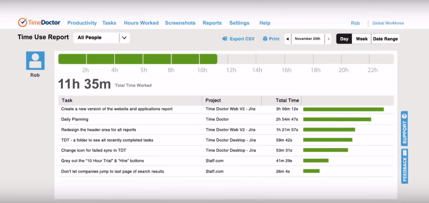429x203 pixels.
Task: Open the Feedback side tab
Action: pyautogui.click(x=404, y=166)
